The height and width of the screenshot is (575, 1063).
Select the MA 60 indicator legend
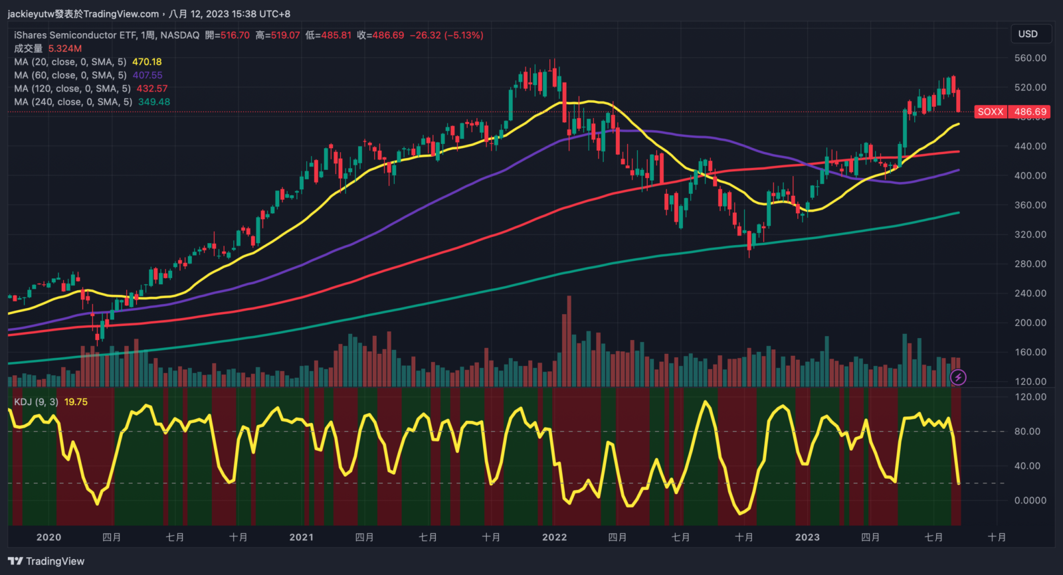(70, 75)
